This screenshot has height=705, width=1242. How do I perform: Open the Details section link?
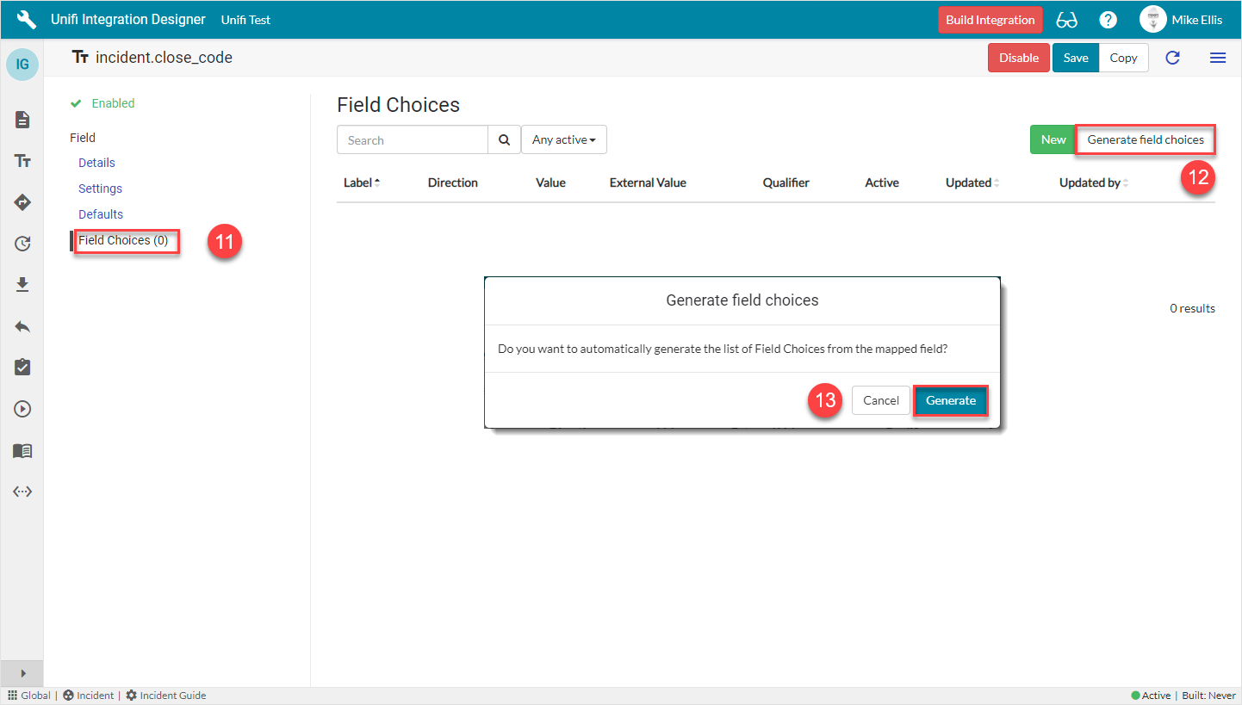tap(96, 163)
